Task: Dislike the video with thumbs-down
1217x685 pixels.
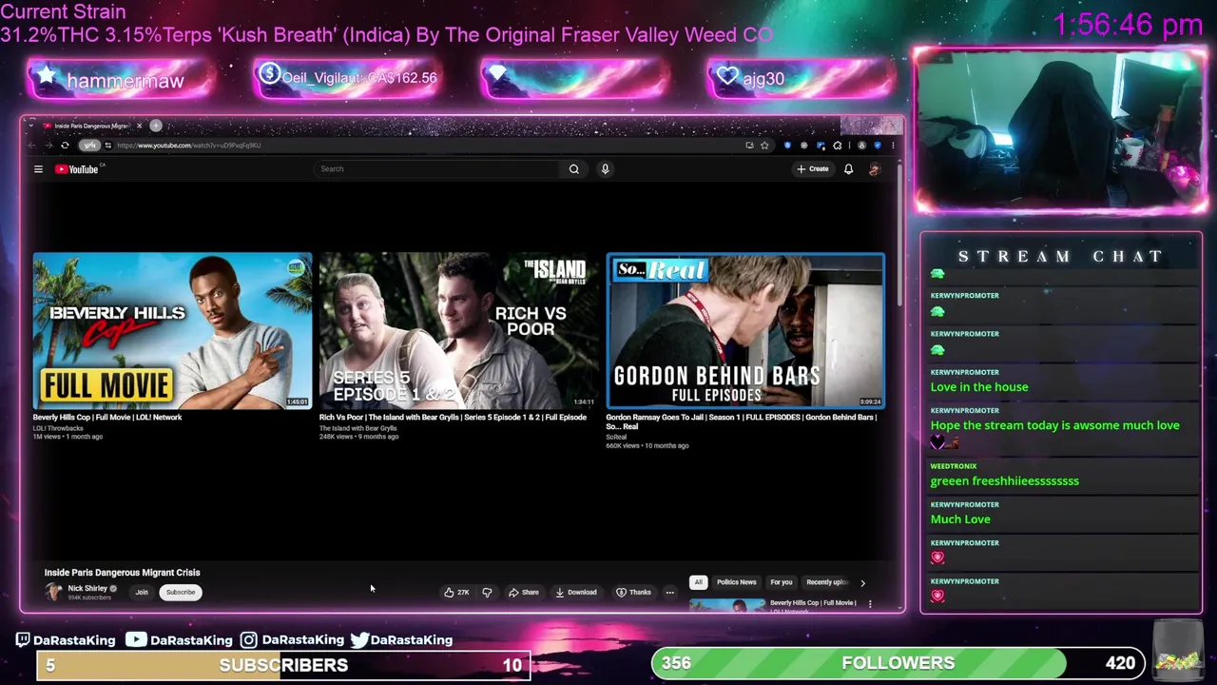Action: 487,593
